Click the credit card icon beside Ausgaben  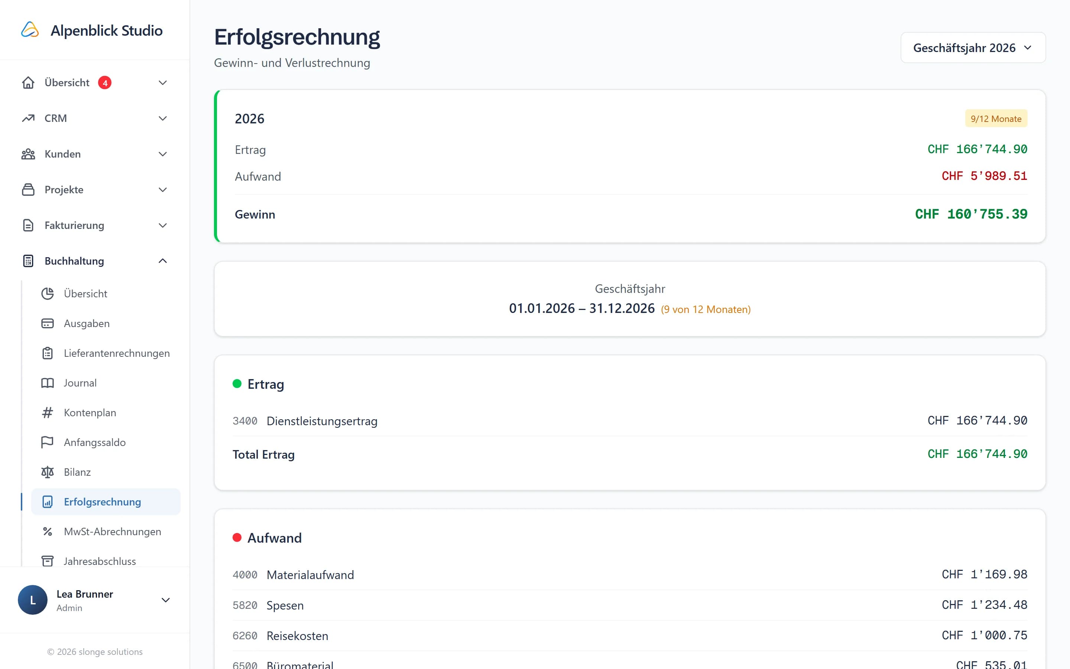click(x=47, y=323)
